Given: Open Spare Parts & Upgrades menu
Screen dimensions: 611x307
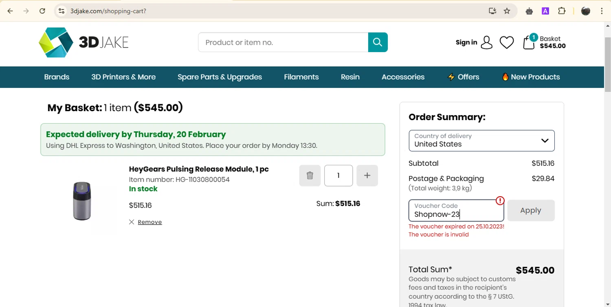Looking at the screenshot, I should [x=220, y=77].
